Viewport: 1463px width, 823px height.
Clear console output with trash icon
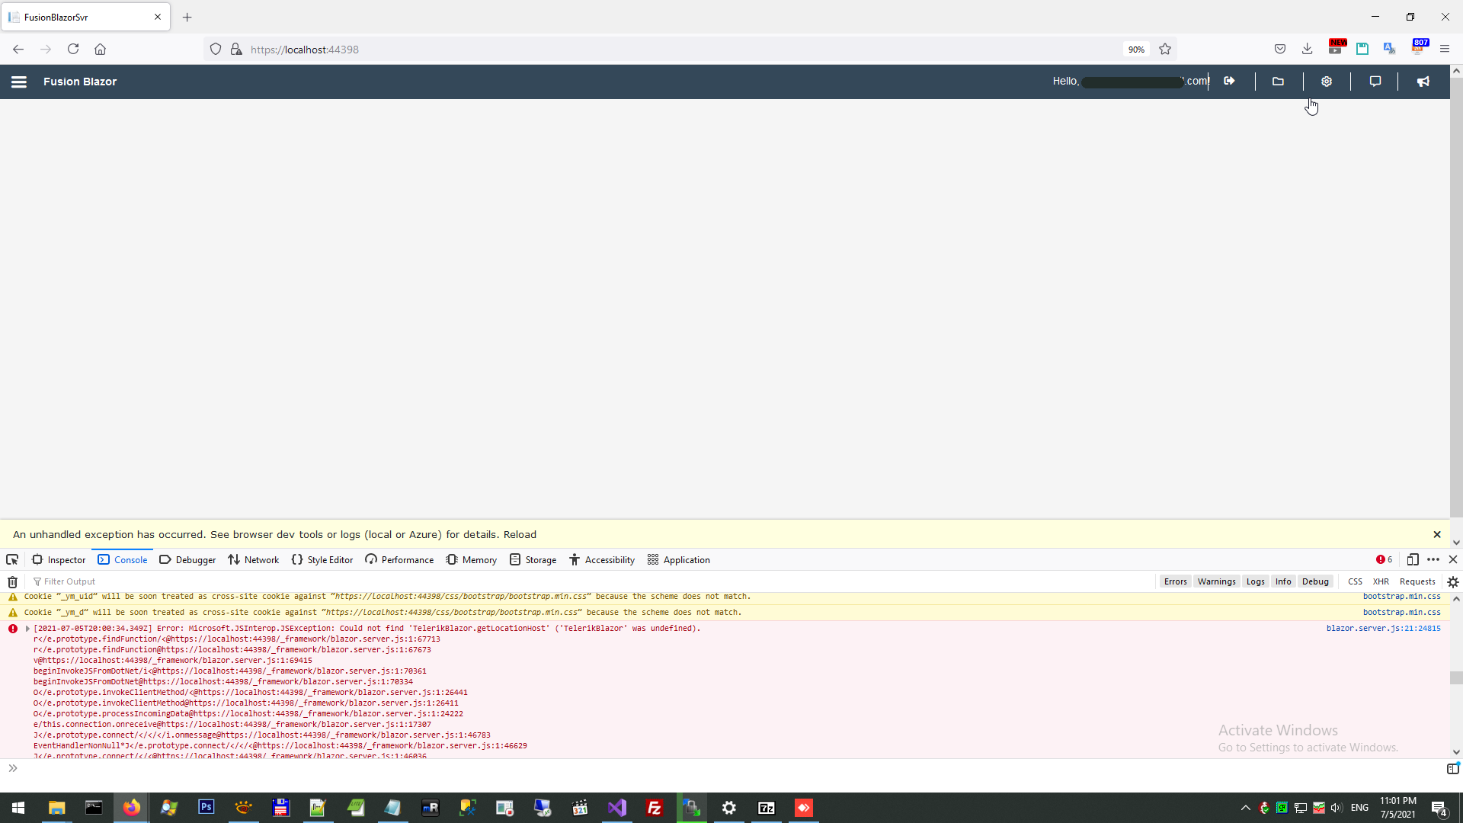[x=12, y=581]
